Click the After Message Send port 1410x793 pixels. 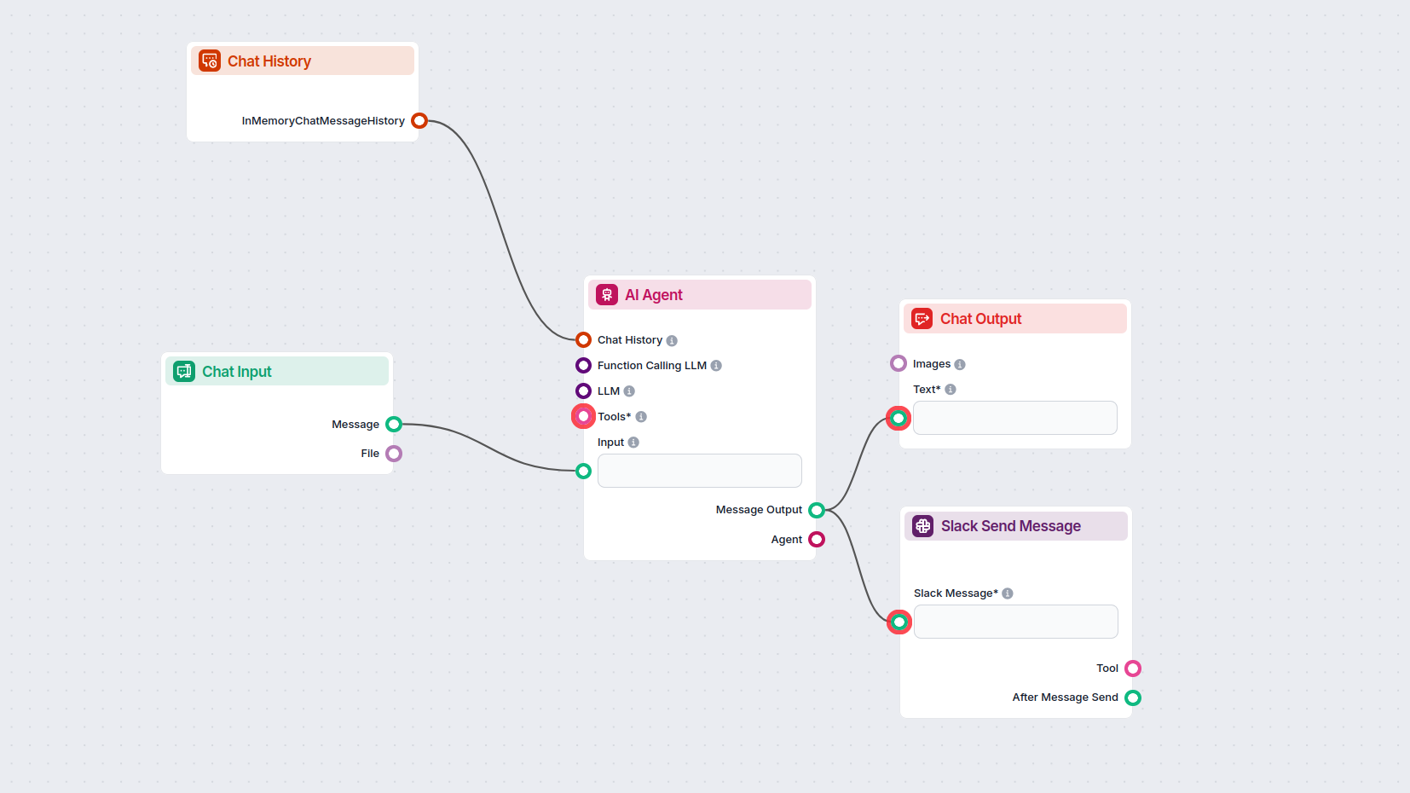pyautogui.click(x=1132, y=697)
